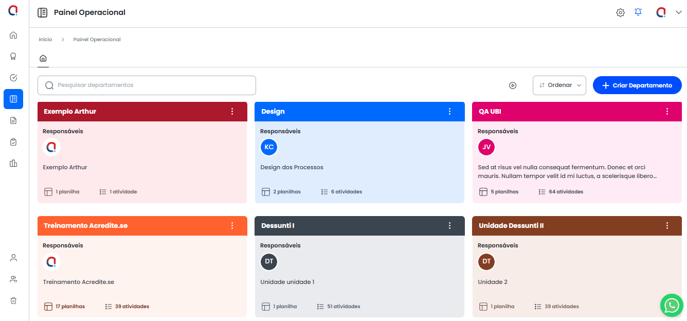Open the circled checkmark sidebar icon
687x321 pixels.
[x=13, y=78]
